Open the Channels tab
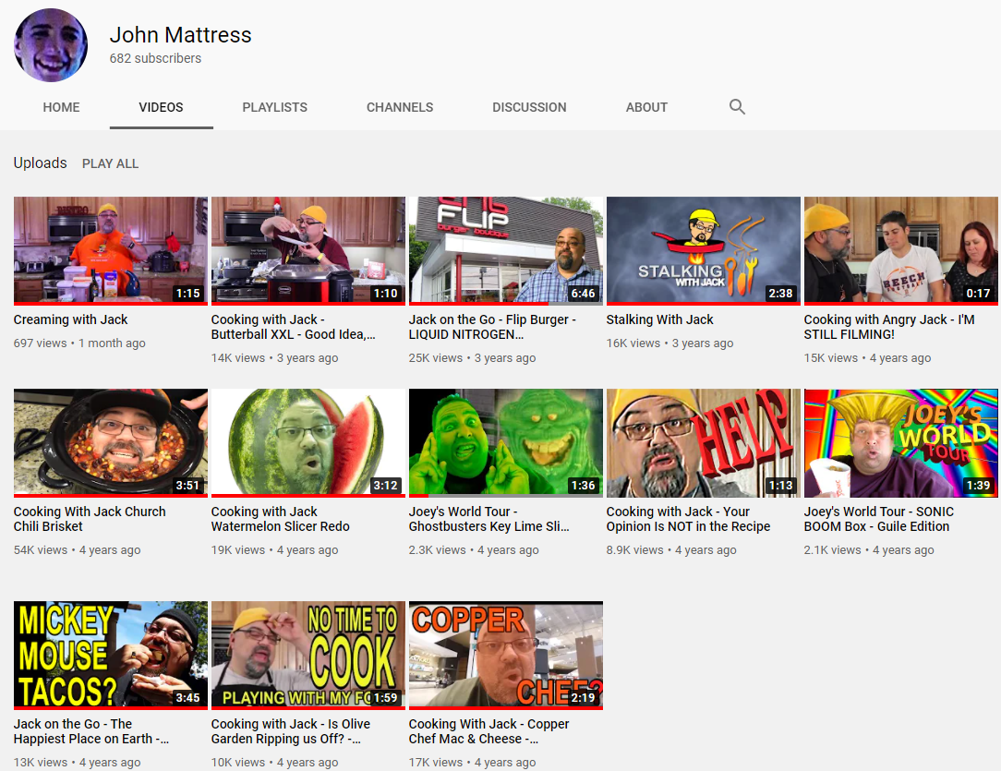1001x771 pixels. [400, 107]
